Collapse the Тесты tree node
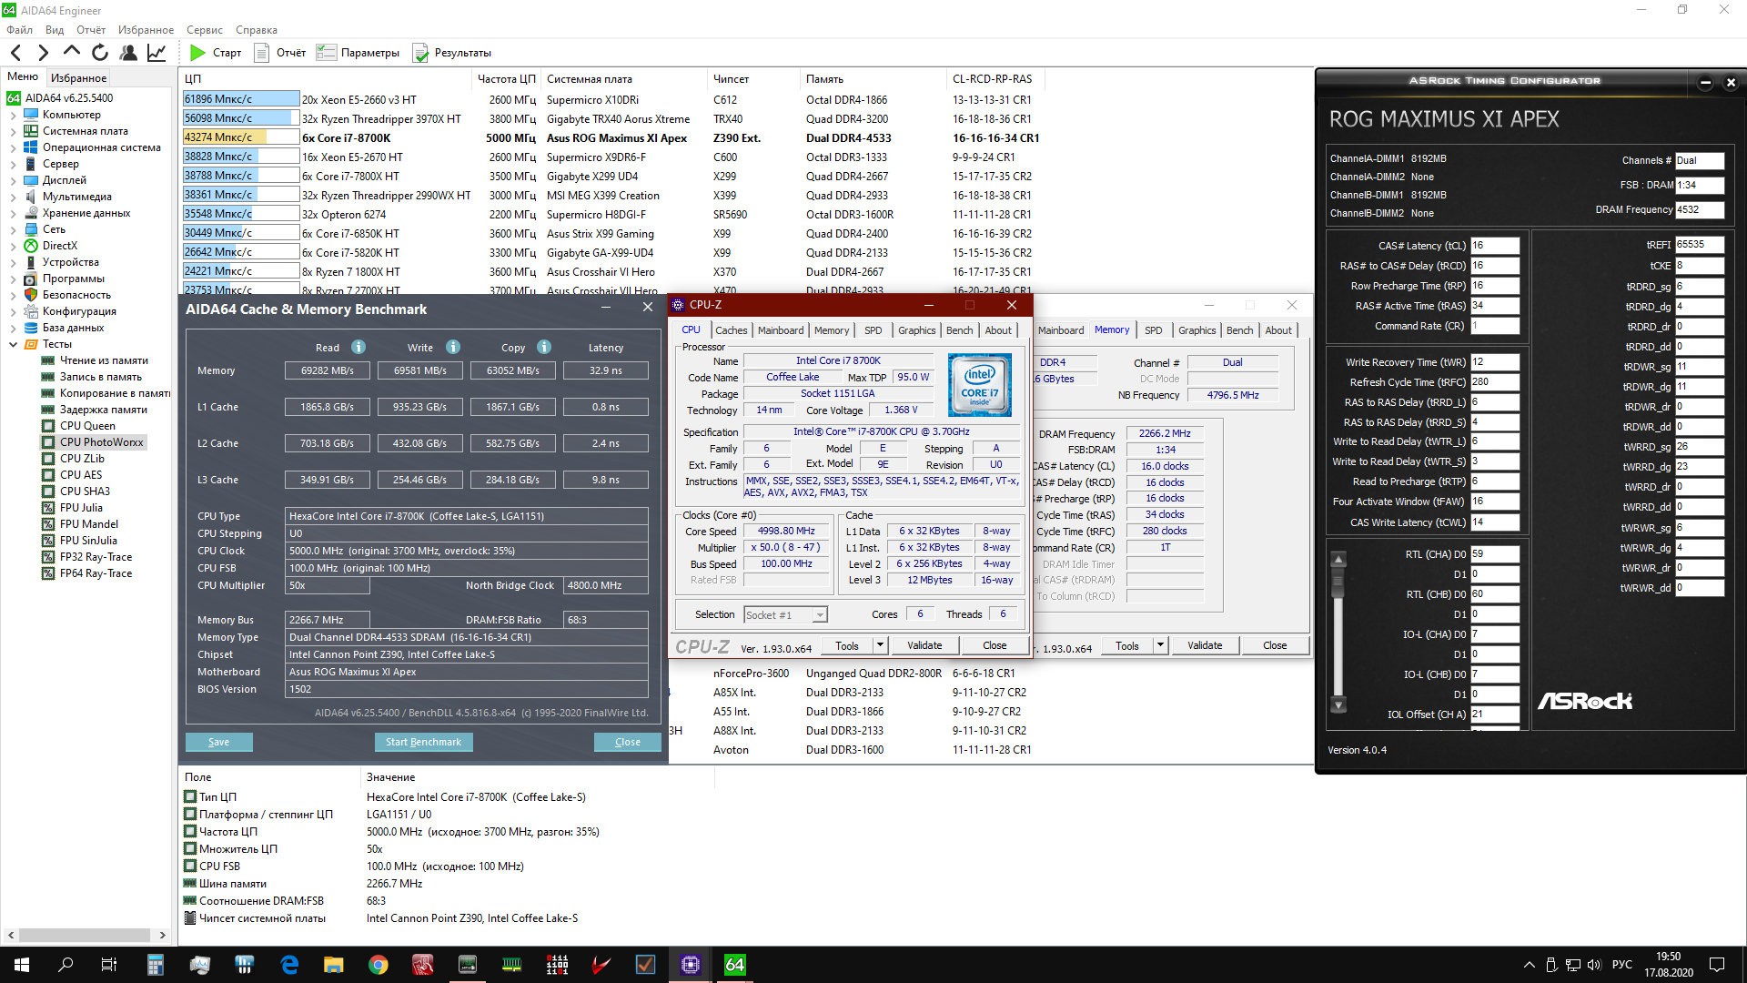The width and height of the screenshot is (1747, 983). pyautogui.click(x=13, y=344)
